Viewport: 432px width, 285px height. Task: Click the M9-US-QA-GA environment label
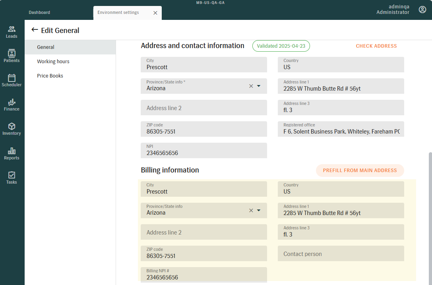point(210,2)
